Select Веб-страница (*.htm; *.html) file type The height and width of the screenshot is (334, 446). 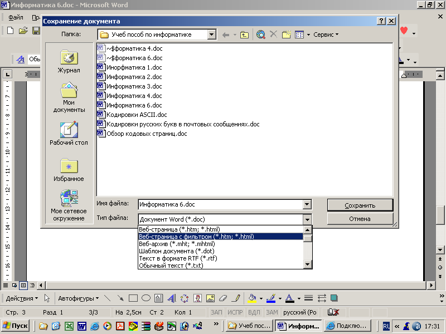pyautogui.click(x=220, y=229)
